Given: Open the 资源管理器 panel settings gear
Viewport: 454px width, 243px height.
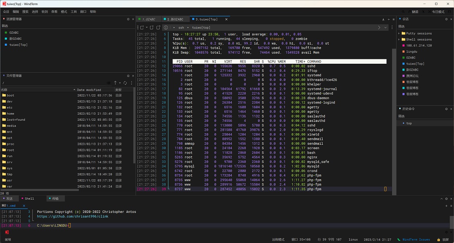Looking at the screenshot, I should pos(128,19).
